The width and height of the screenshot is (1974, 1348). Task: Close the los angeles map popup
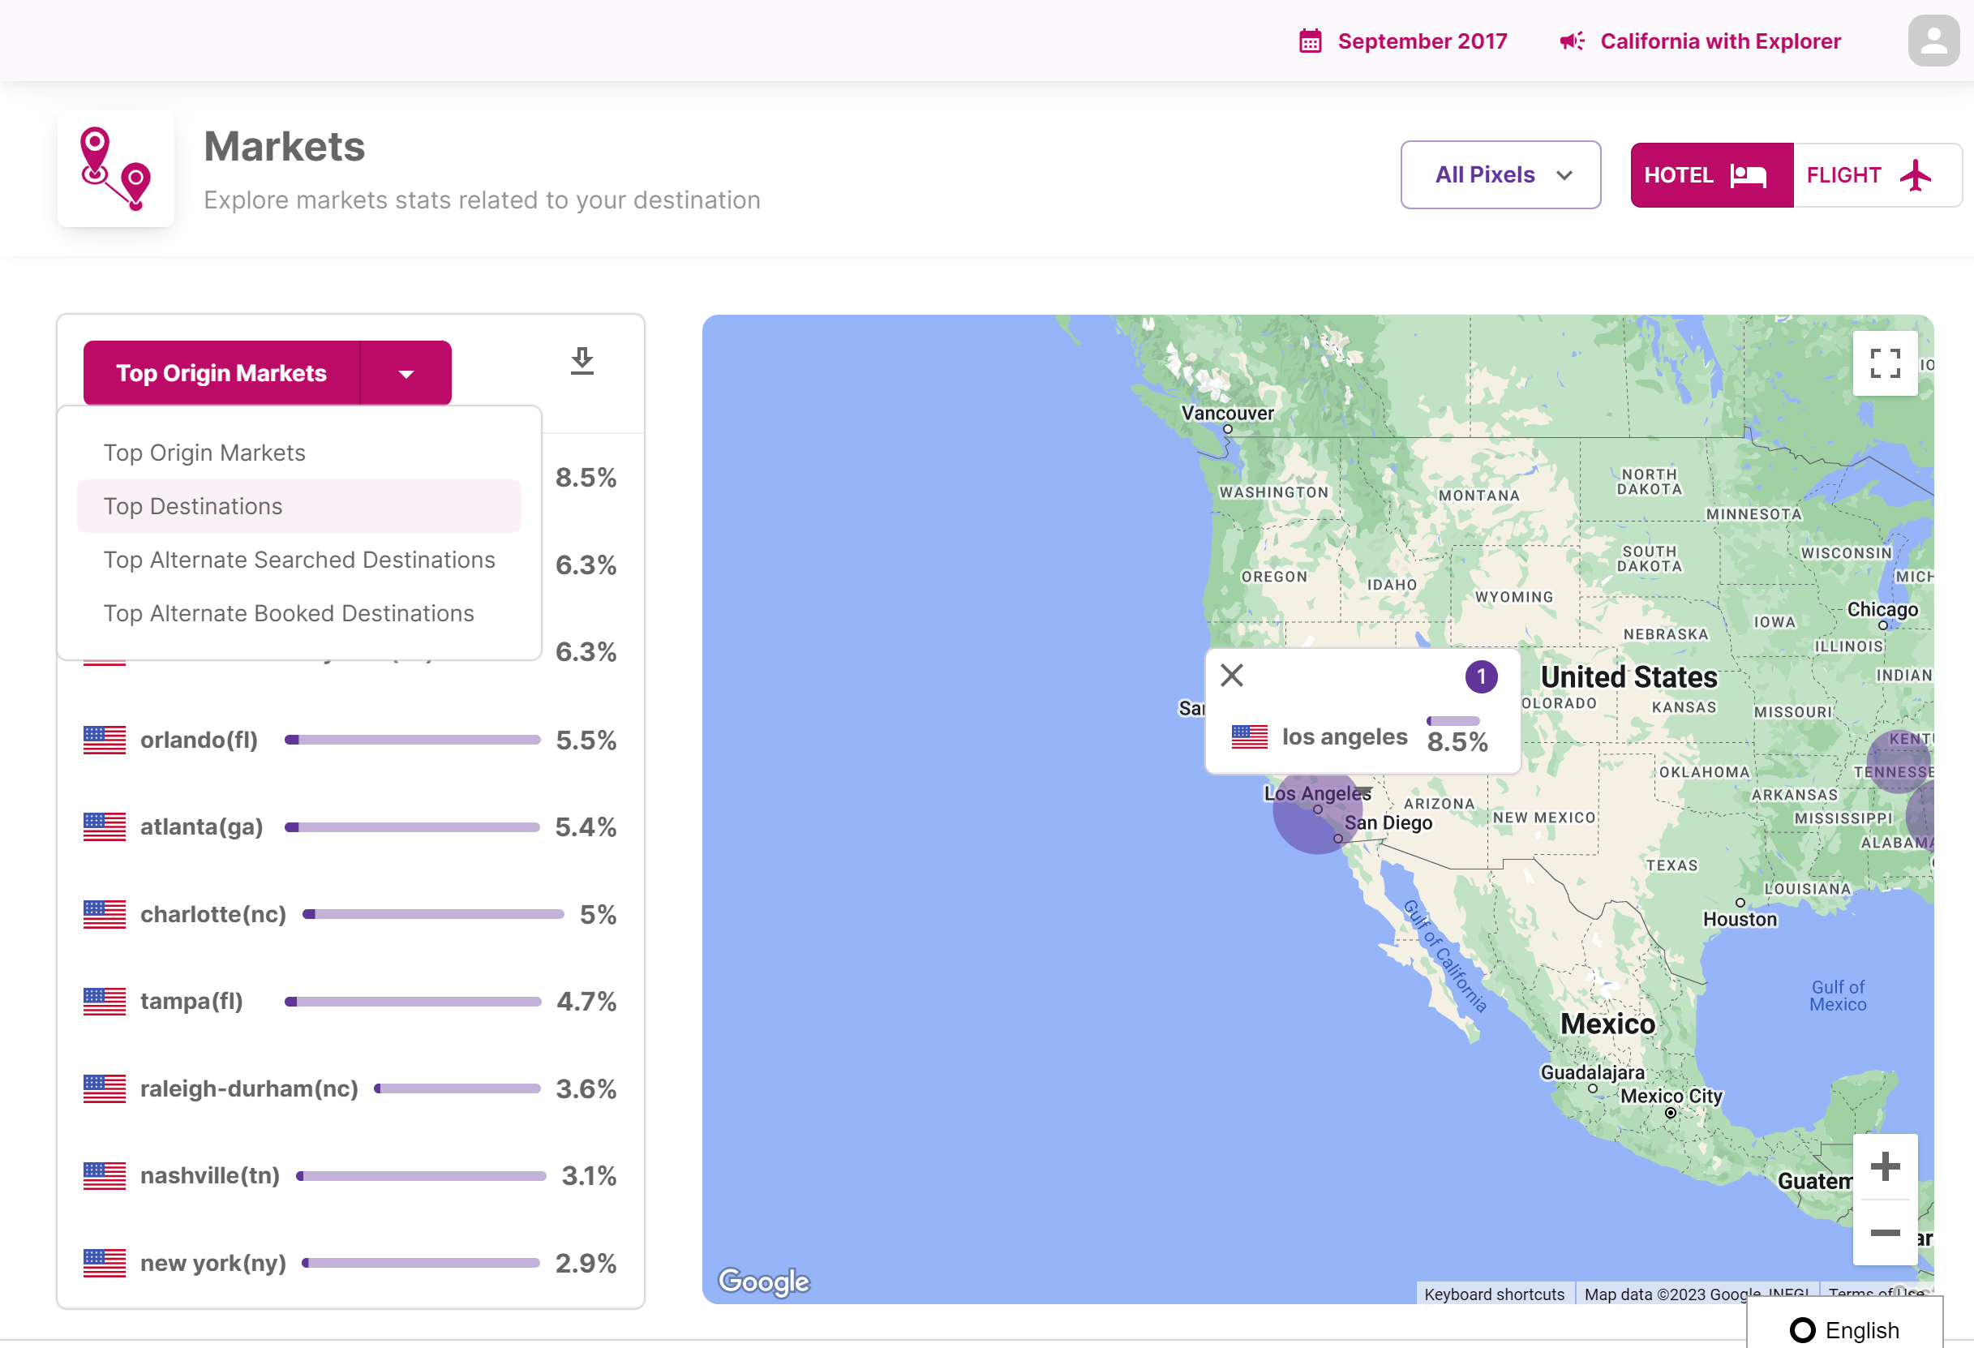click(1232, 676)
